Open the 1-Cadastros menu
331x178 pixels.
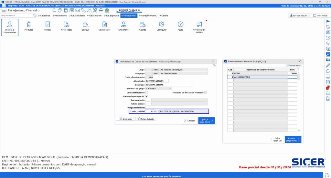(44, 15)
